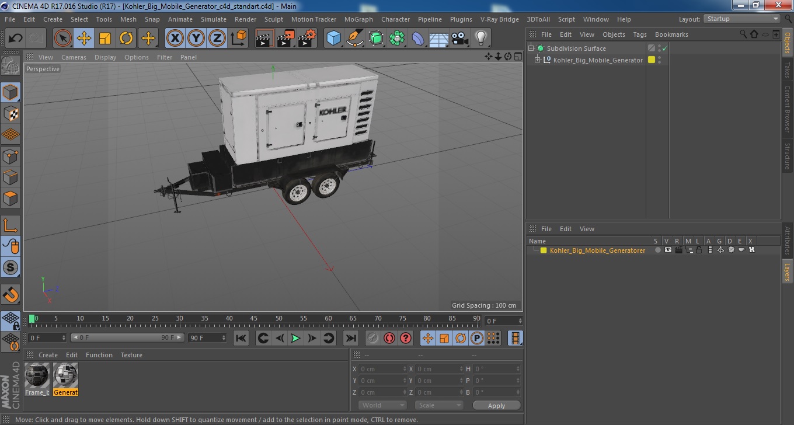Play animation forwards
Screen dimensions: 794x425
[296, 338]
